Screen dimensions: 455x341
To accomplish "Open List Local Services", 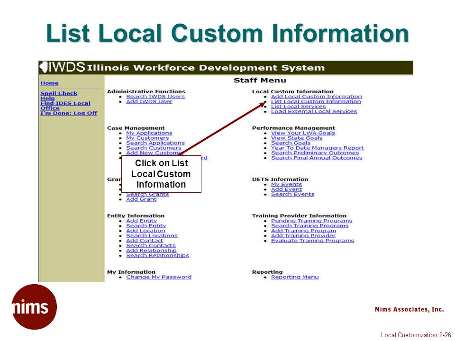I will (x=298, y=107).
